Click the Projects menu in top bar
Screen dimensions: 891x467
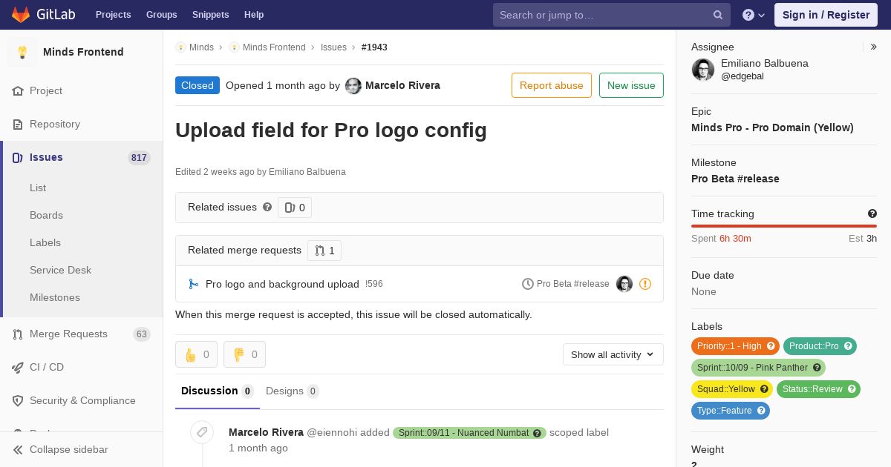113,15
